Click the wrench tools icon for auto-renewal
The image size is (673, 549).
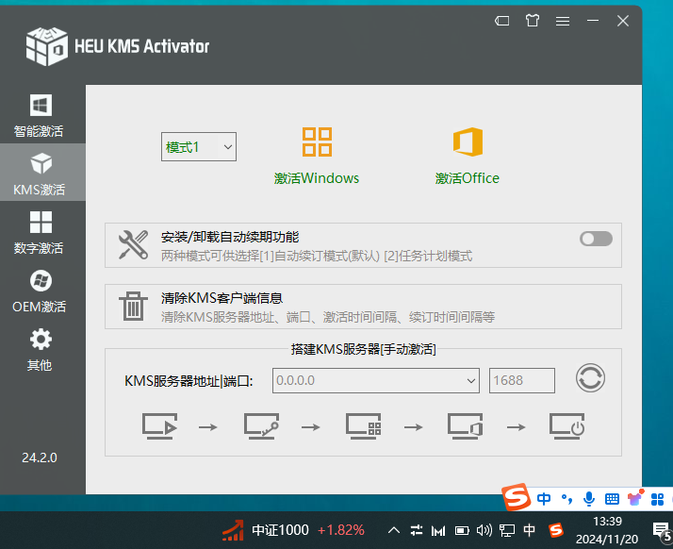tap(133, 245)
